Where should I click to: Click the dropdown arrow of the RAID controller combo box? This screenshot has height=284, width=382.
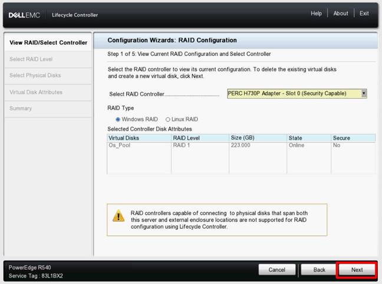pyautogui.click(x=364, y=94)
